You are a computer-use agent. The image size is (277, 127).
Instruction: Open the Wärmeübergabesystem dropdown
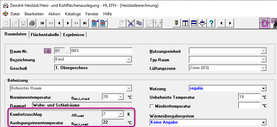(264, 122)
